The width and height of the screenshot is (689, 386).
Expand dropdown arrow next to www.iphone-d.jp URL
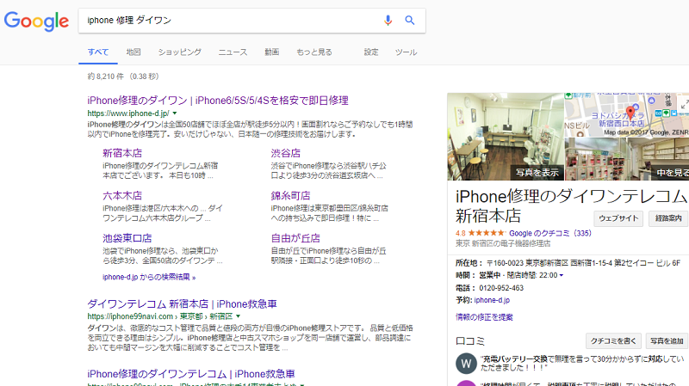[x=175, y=113]
